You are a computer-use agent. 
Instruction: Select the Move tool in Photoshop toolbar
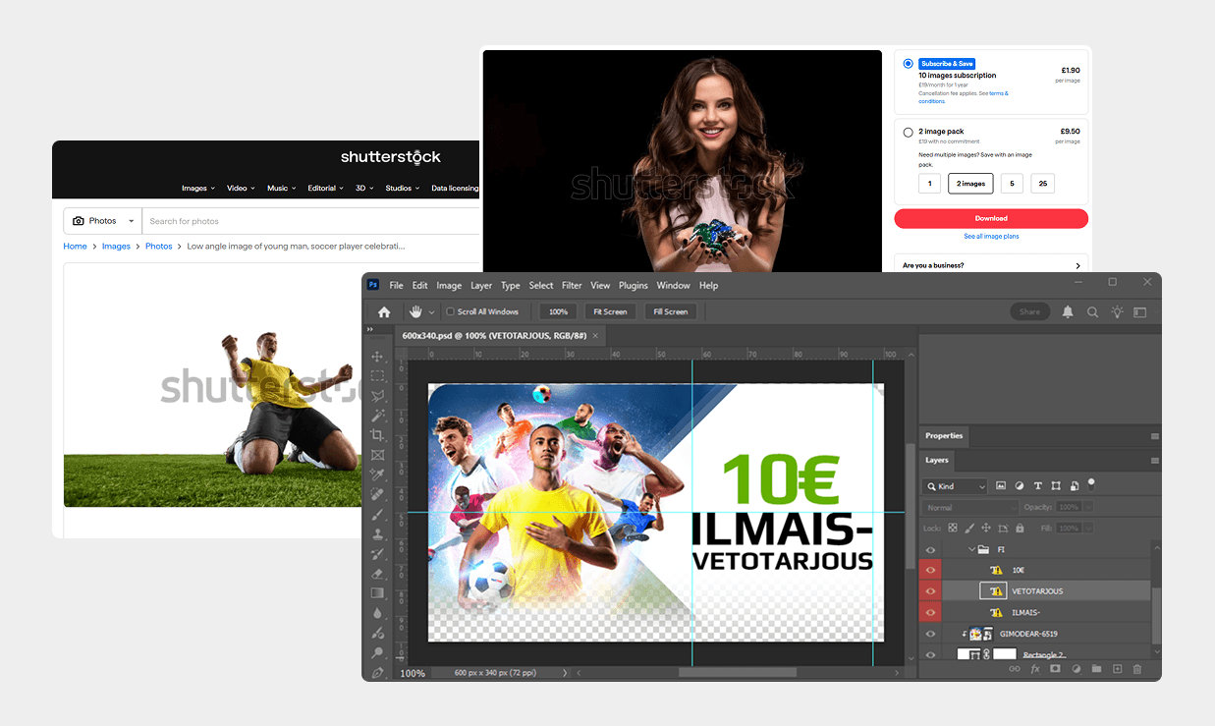pos(377,357)
